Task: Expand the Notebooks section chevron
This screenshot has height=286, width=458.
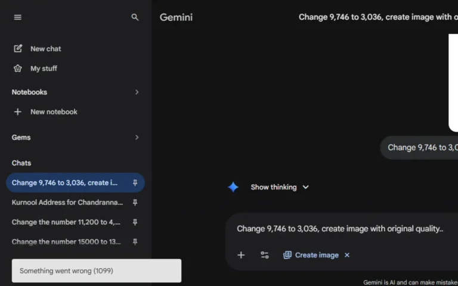Action: coord(137,92)
